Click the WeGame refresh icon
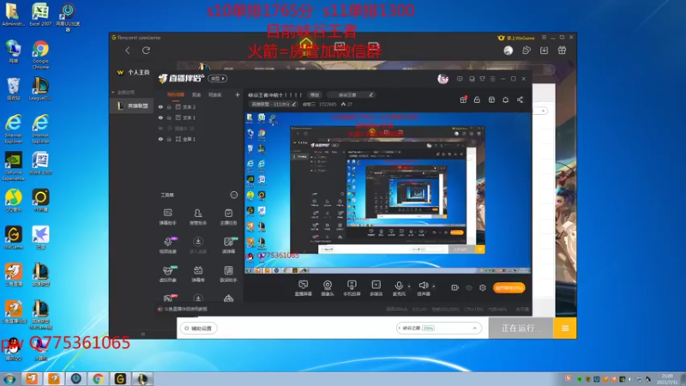The width and height of the screenshot is (686, 386). 146,51
